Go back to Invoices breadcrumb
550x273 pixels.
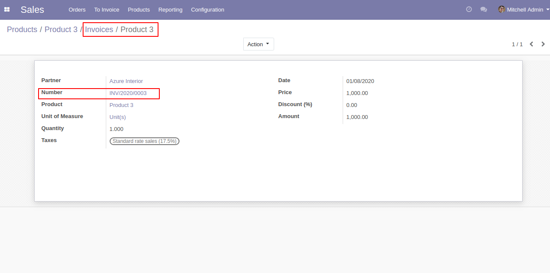click(99, 30)
